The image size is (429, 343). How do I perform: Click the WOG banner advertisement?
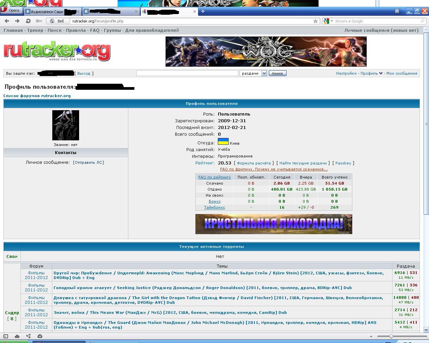(266, 52)
